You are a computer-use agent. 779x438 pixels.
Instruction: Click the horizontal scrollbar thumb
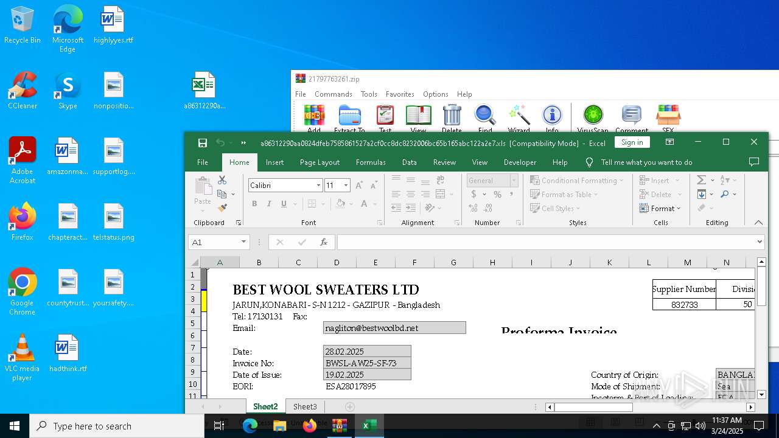click(593, 407)
